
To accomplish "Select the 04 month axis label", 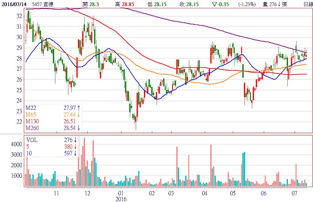I will [x=205, y=193].
